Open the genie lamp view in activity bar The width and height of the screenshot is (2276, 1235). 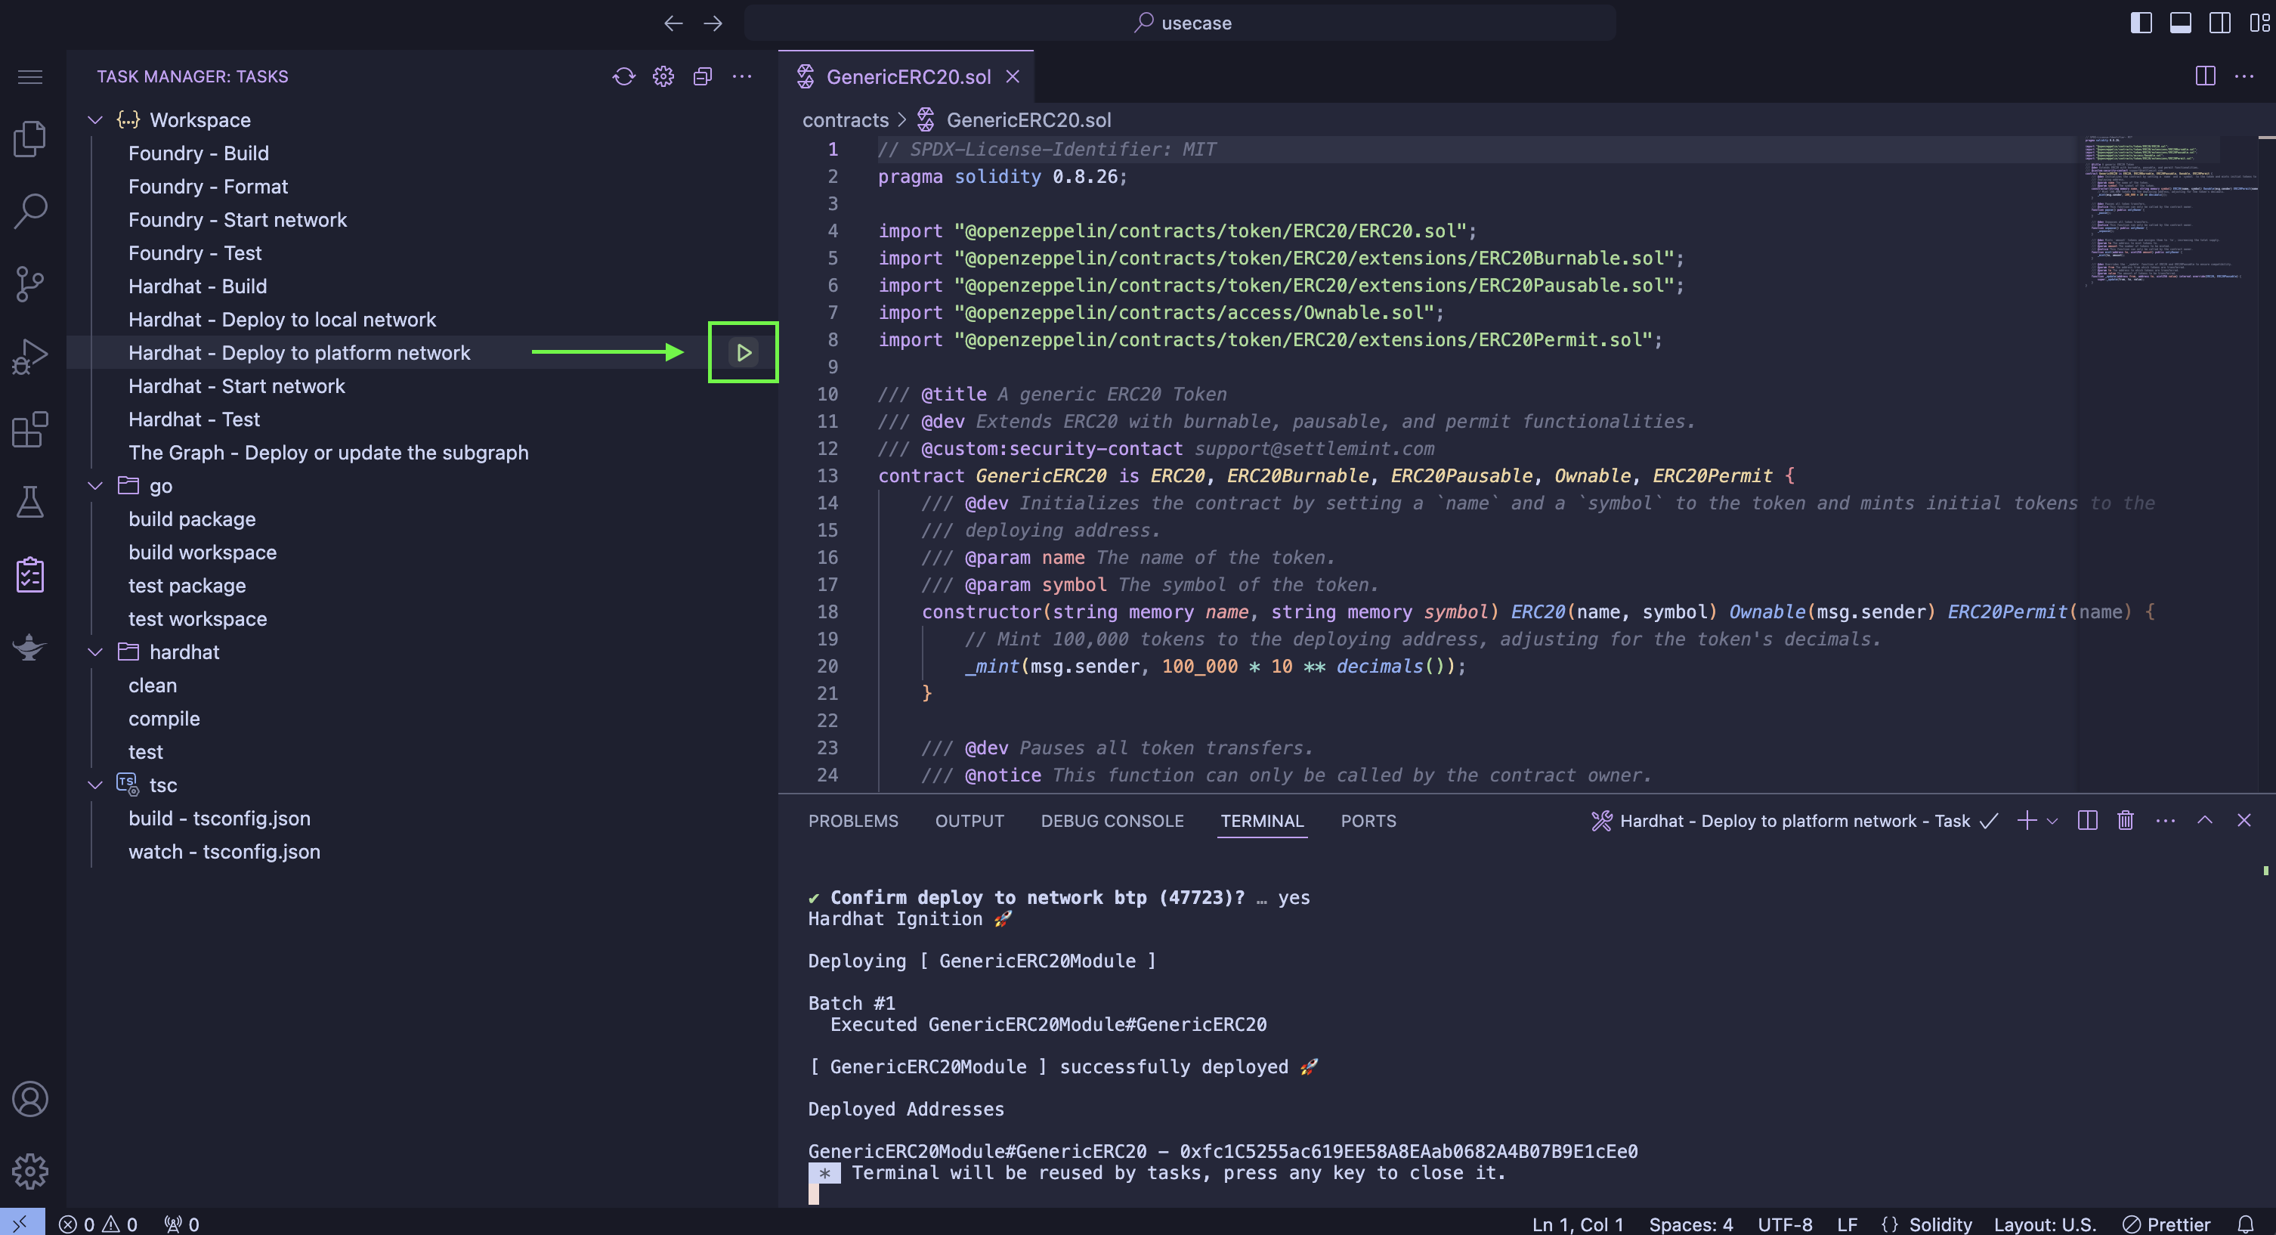[30, 647]
